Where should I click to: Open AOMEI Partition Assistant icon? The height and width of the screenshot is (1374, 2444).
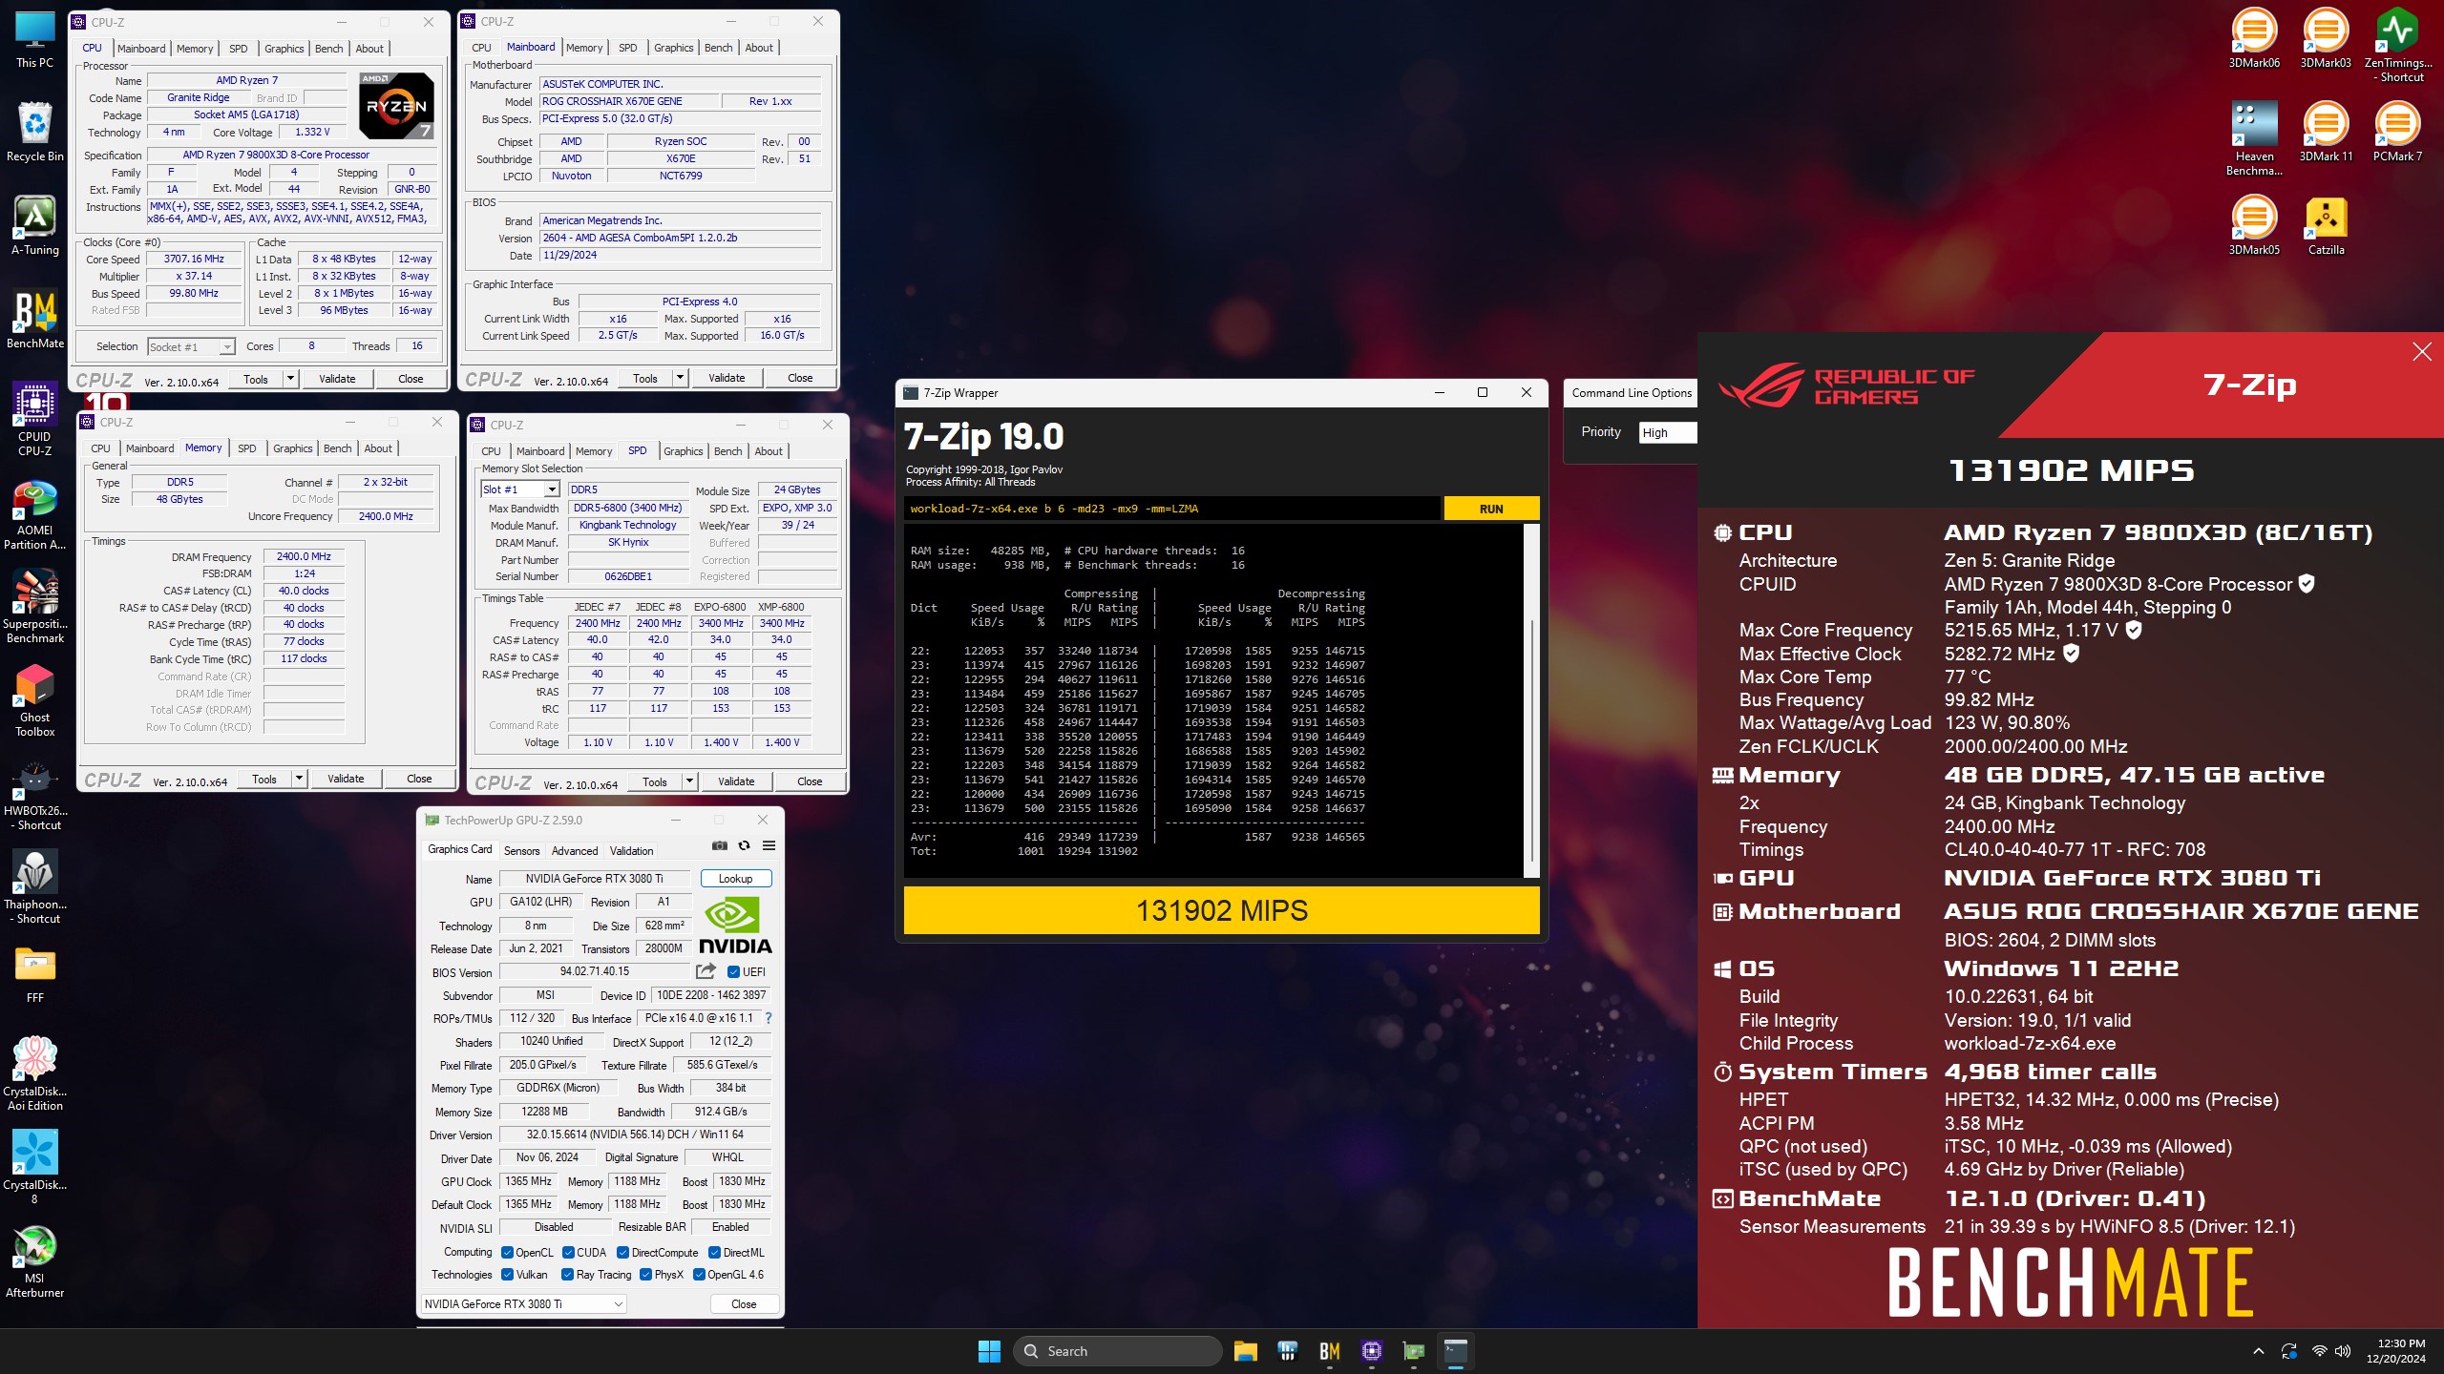[x=35, y=513]
